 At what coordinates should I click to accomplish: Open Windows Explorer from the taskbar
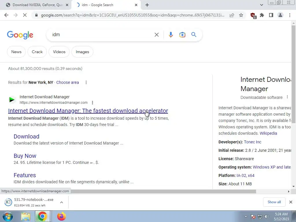click(x=26, y=217)
